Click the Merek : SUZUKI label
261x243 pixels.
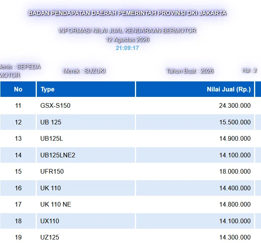click(84, 71)
